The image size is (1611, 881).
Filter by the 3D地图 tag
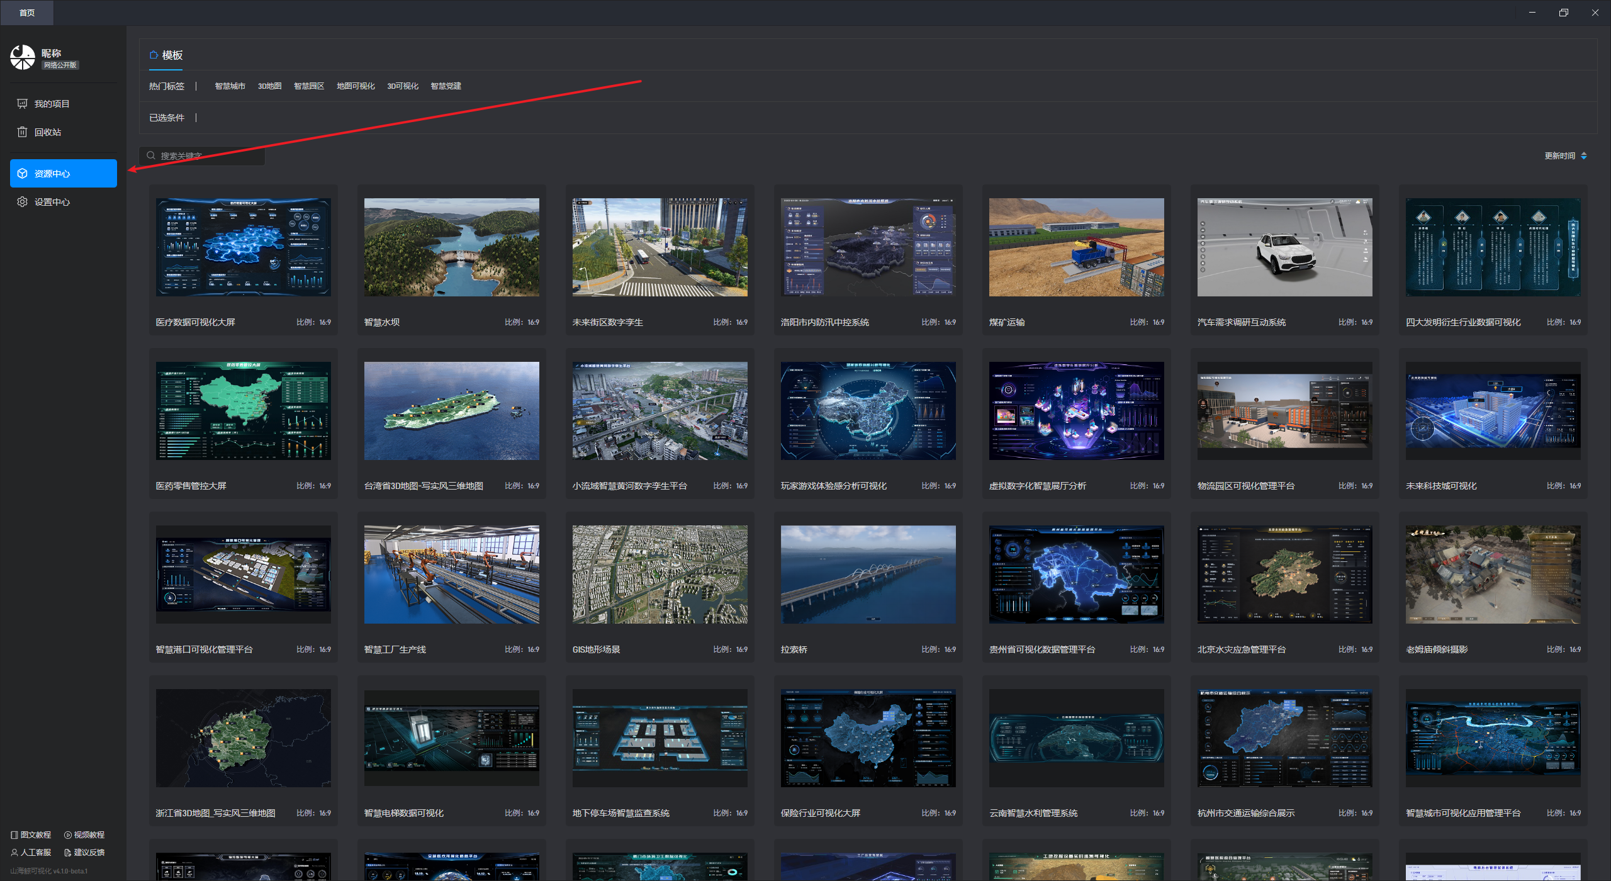click(269, 86)
